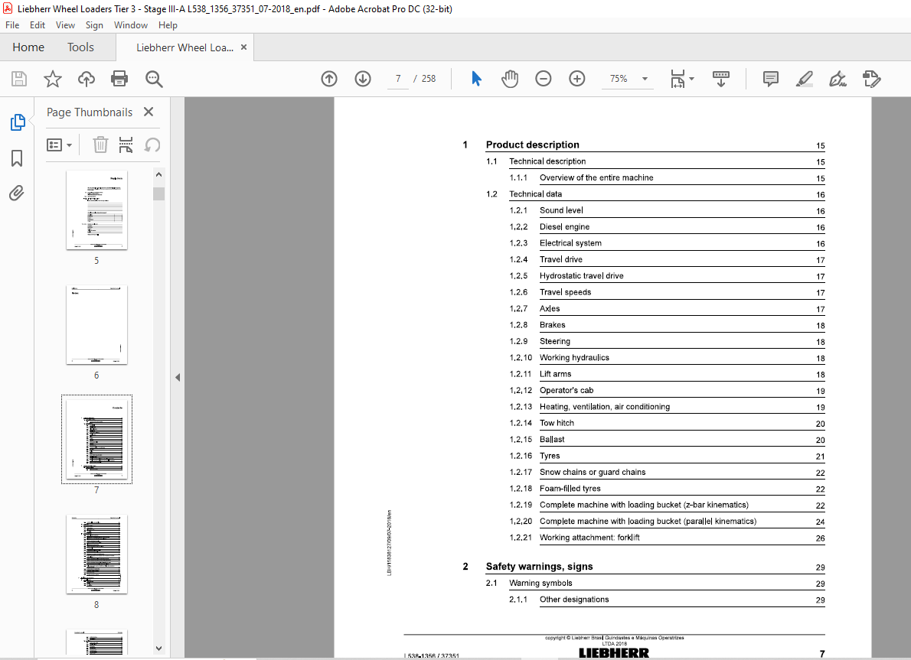Viewport: 911px width, 660px height.
Task: Open the Attachments paperclip panel
Action: pos(17,193)
